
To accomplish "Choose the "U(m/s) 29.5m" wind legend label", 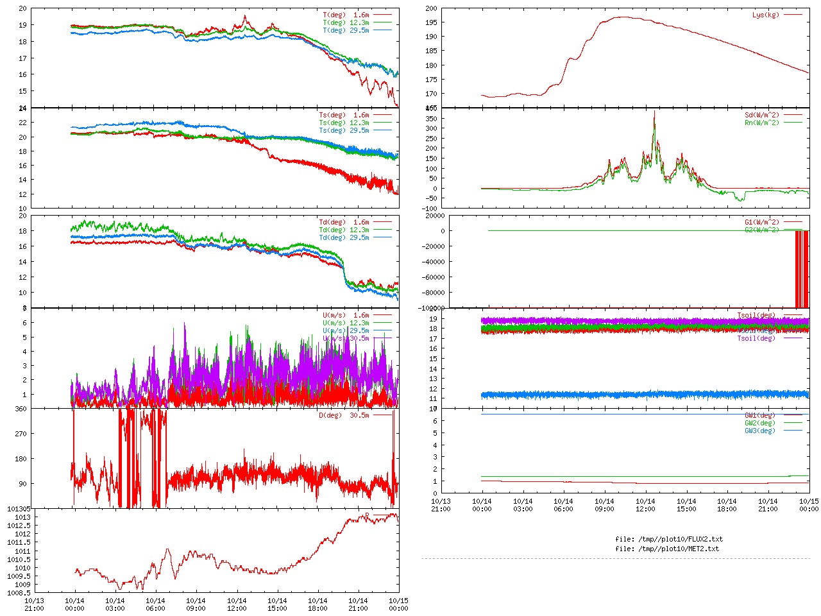I will pos(346,330).
